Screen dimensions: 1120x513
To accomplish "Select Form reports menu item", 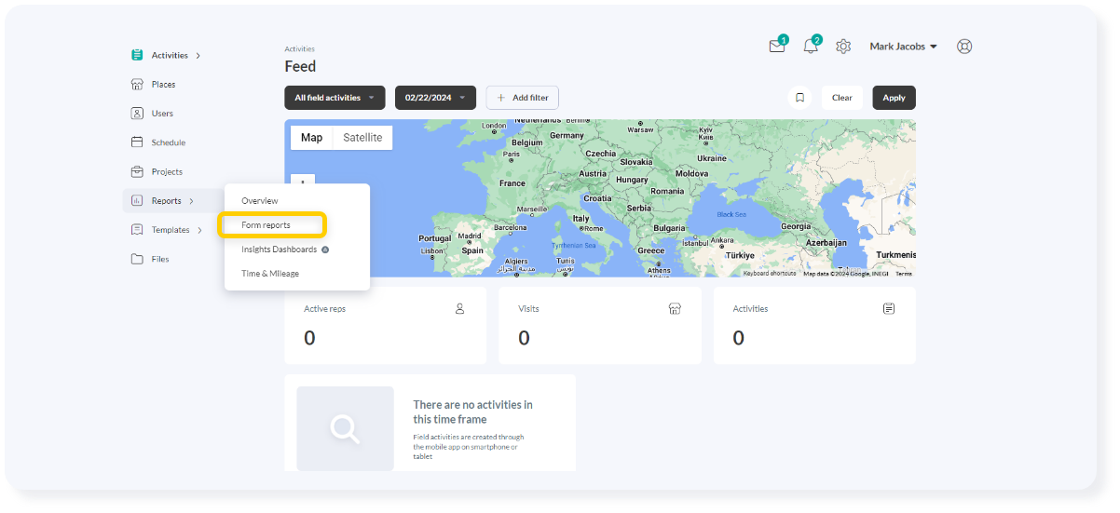I will [x=266, y=225].
